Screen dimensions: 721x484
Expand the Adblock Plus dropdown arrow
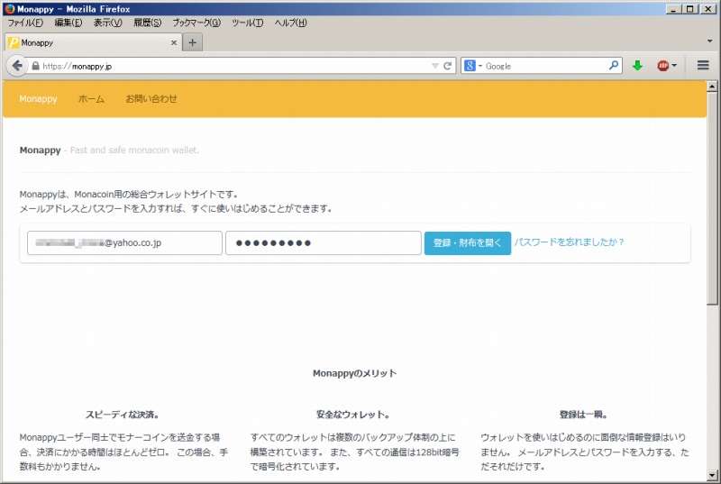point(674,66)
